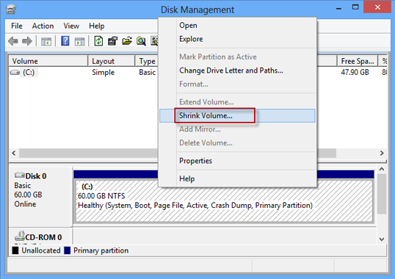
Task: Click the Explore magnifier folder icon
Action: tap(141, 41)
